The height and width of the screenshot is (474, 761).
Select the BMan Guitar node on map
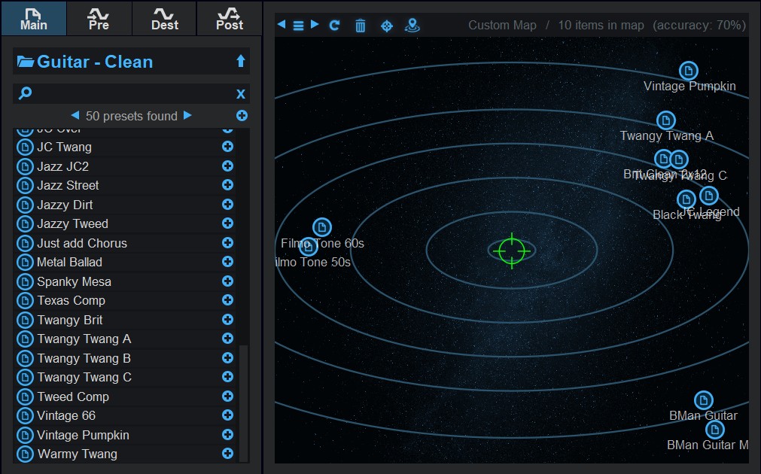coord(703,400)
